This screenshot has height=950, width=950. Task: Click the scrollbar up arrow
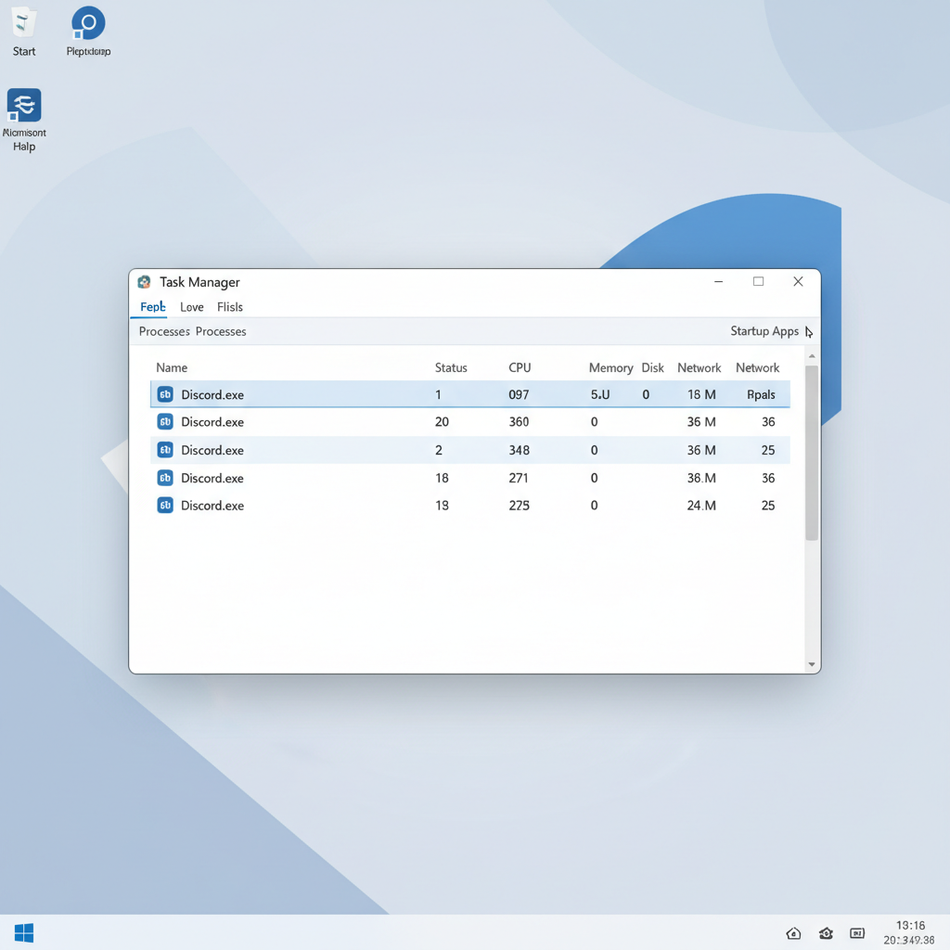pyautogui.click(x=812, y=355)
